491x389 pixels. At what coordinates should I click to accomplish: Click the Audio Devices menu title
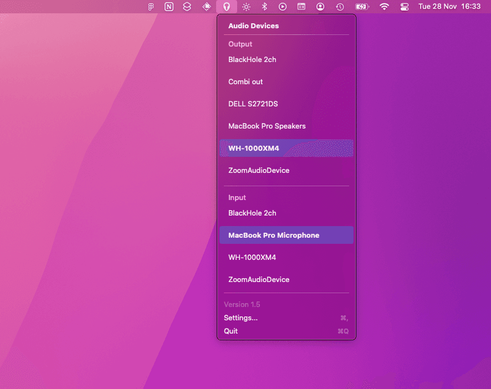254,25
